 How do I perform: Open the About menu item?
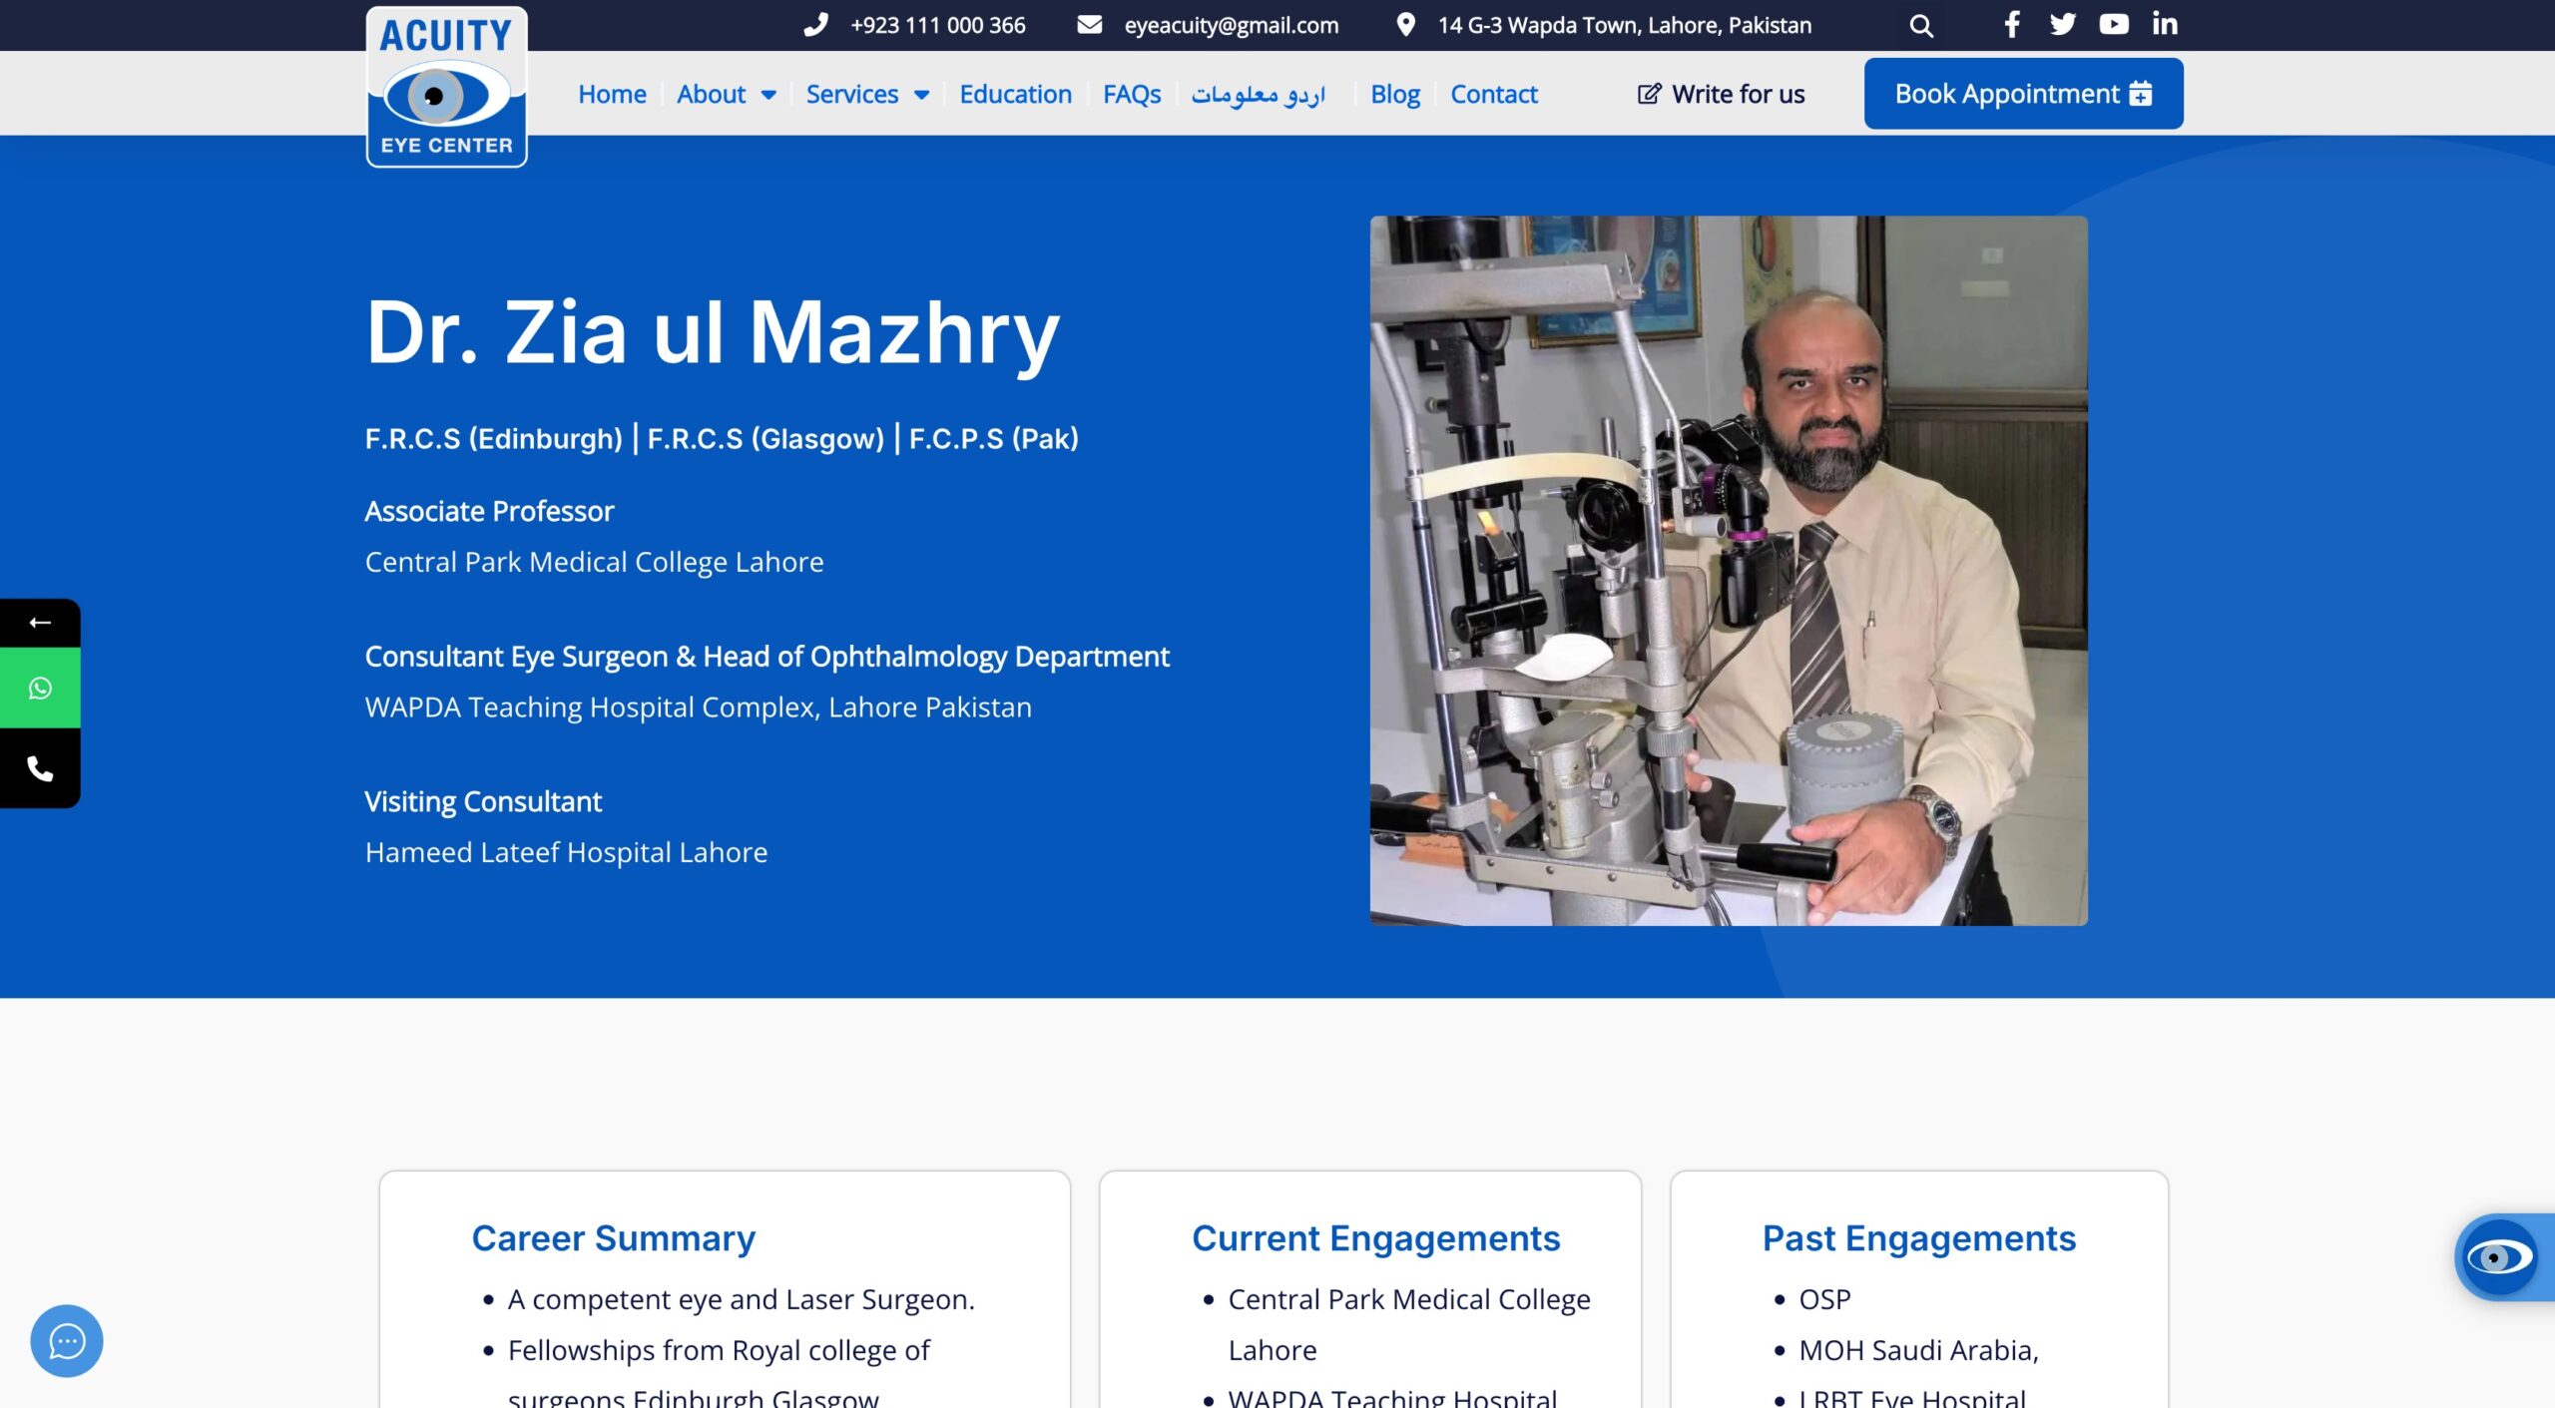tap(711, 94)
